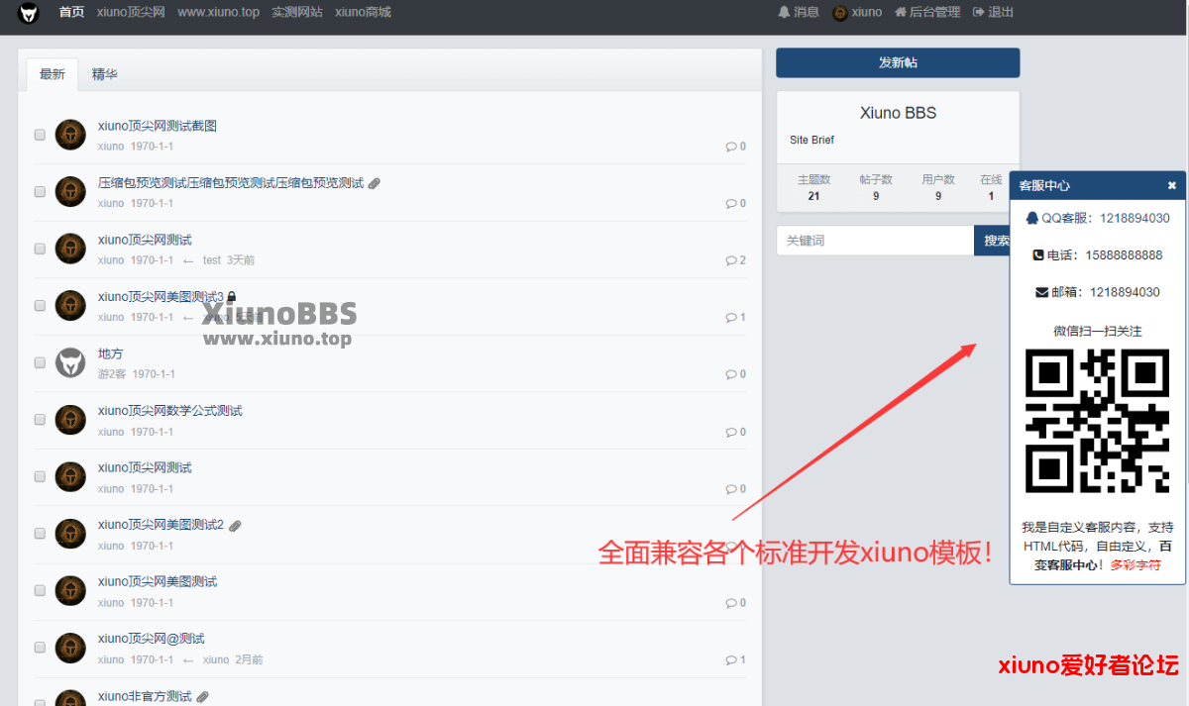Go to 后台管理 admin panel

927,13
